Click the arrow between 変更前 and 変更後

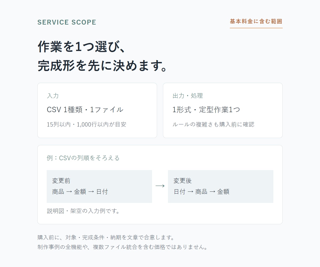(160, 186)
